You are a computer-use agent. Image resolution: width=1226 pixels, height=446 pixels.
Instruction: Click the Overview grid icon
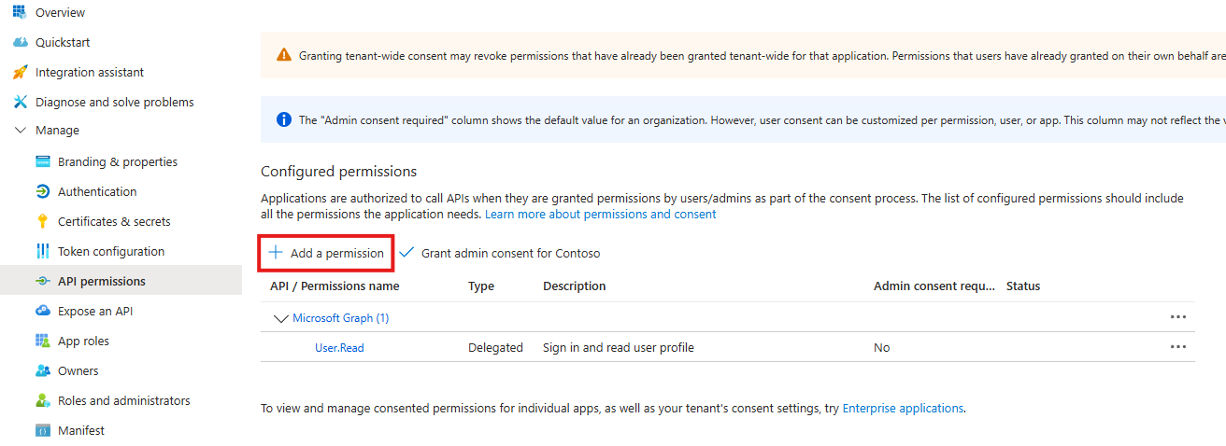point(20,12)
